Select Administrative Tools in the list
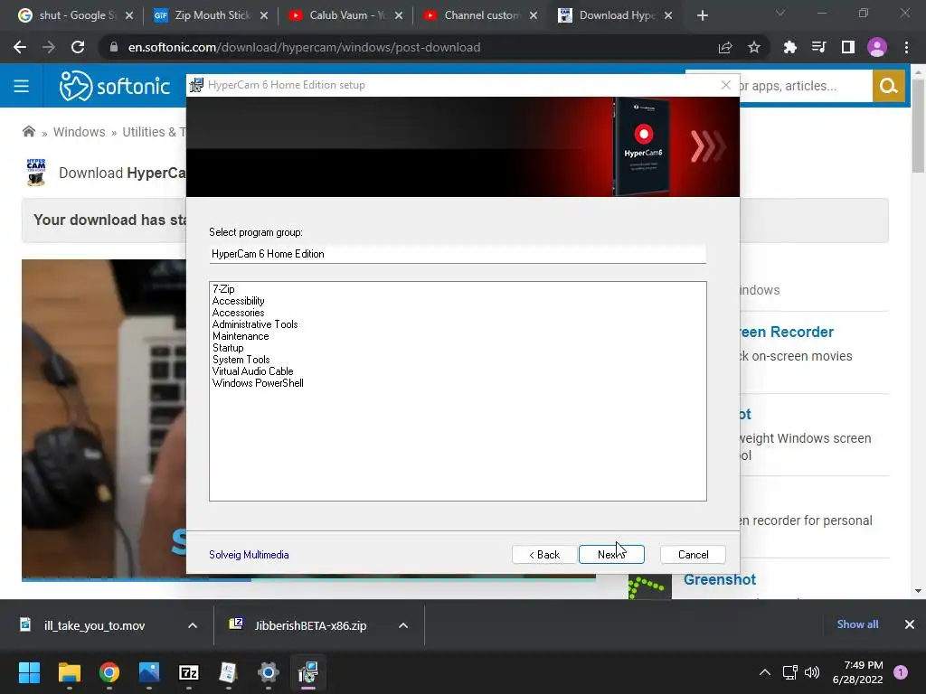Screen dimensions: 926x694 (x=255, y=324)
